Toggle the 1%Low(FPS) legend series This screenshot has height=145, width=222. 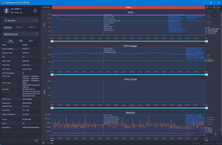tap(210, 34)
